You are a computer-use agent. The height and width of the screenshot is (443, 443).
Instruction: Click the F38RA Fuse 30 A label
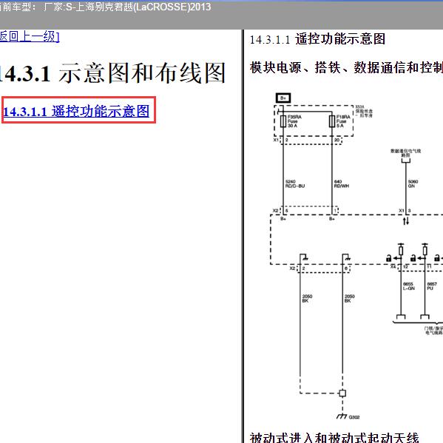point(294,121)
